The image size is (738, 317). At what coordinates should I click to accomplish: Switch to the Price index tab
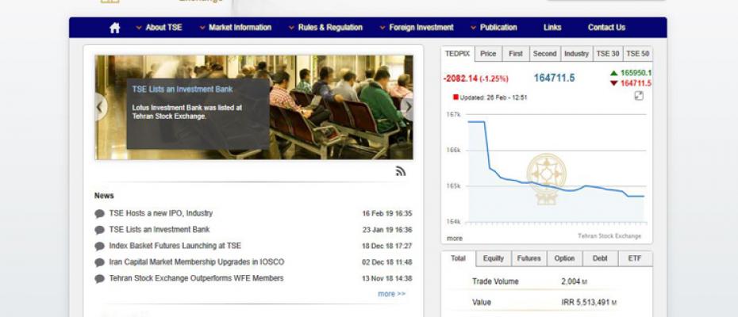pos(488,54)
